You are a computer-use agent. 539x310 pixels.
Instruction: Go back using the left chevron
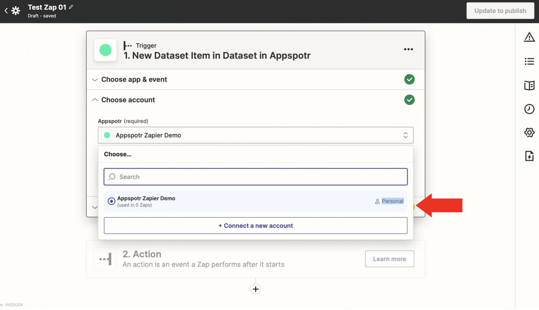coord(6,11)
